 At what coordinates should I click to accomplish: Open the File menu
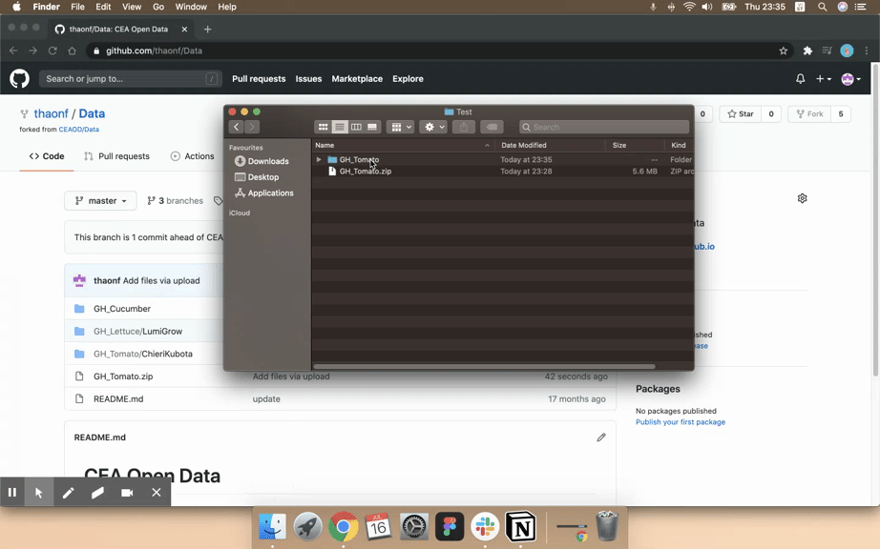pyautogui.click(x=77, y=7)
